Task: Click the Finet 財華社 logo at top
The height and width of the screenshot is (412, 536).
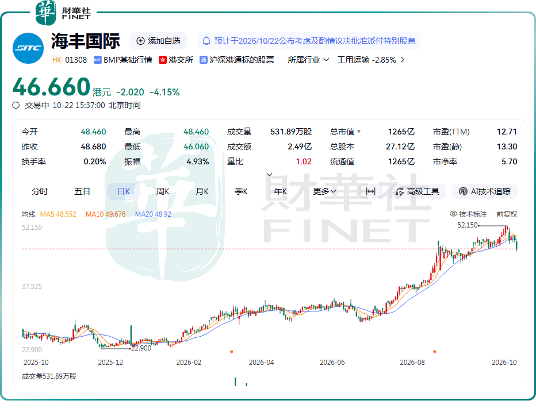Action: click(x=64, y=13)
